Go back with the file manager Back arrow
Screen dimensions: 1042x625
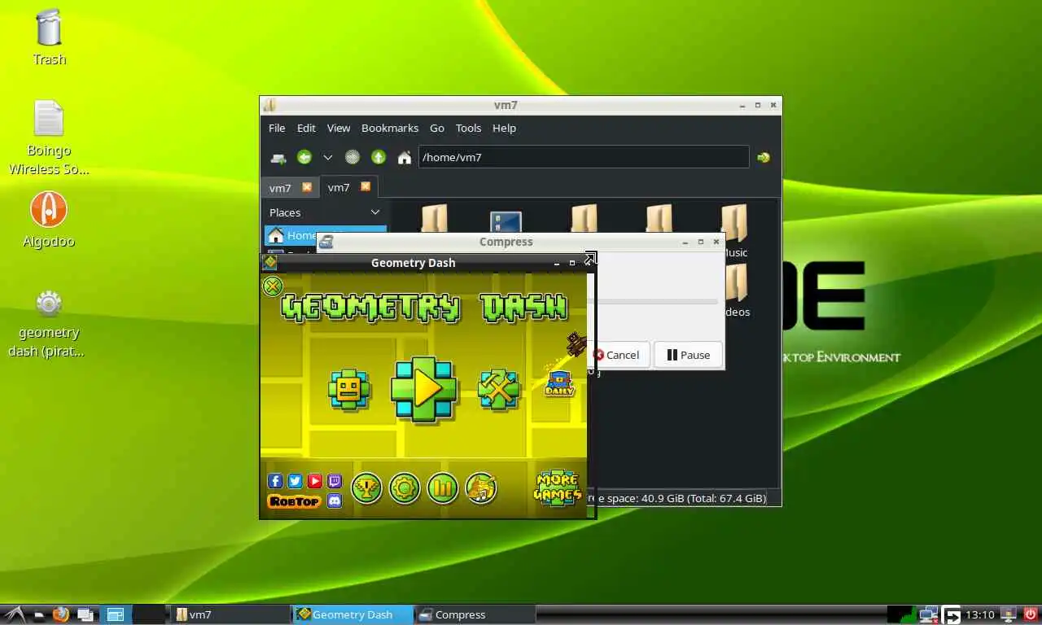tap(304, 157)
